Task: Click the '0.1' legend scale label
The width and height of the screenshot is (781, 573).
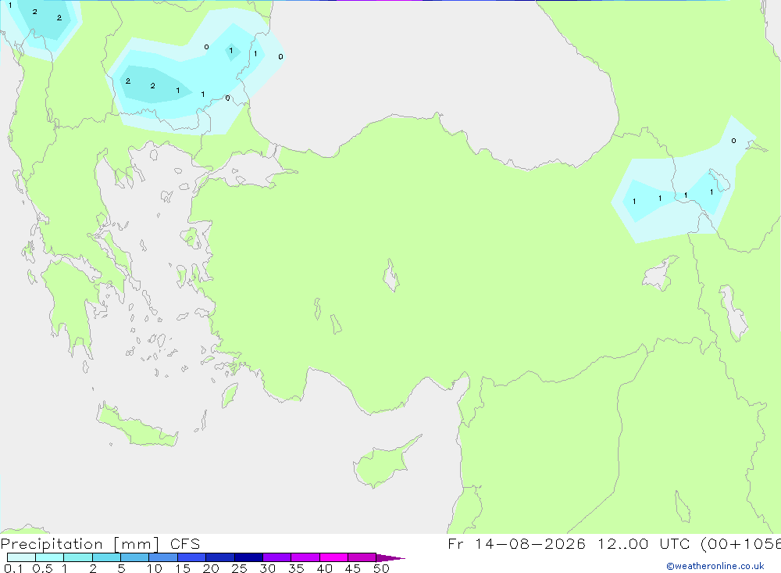Action: [13, 568]
